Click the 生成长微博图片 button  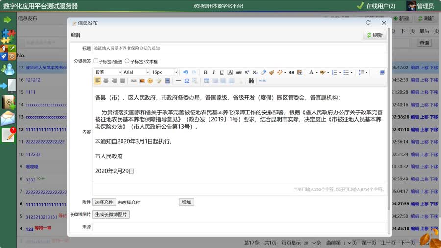click(x=111, y=214)
